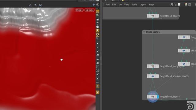Toggle primitive hulls bracket icon
The width and height of the screenshot is (196, 110).
(97, 67)
